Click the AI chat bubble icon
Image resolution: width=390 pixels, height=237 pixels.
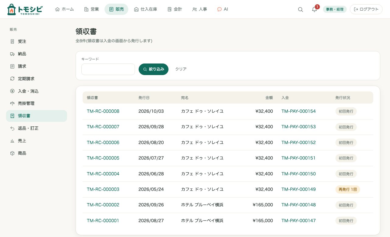(219, 9)
